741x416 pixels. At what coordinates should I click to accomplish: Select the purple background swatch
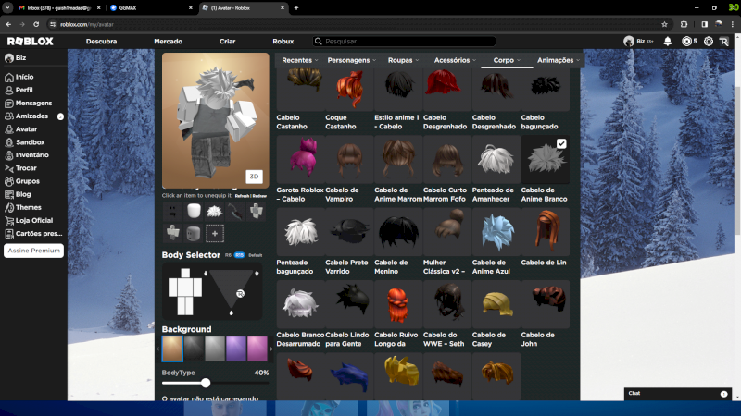[x=236, y=349]
